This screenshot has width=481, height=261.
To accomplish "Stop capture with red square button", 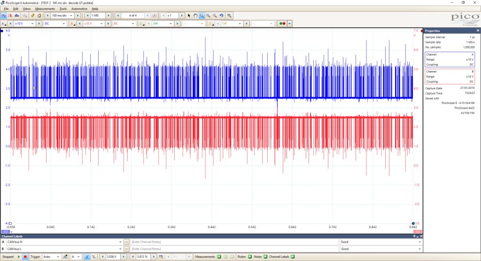I will click(25, 257).
